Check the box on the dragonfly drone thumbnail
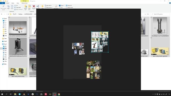Image resolution: width=171 pixels, height=96 pixels. click(x=9, y=17)
